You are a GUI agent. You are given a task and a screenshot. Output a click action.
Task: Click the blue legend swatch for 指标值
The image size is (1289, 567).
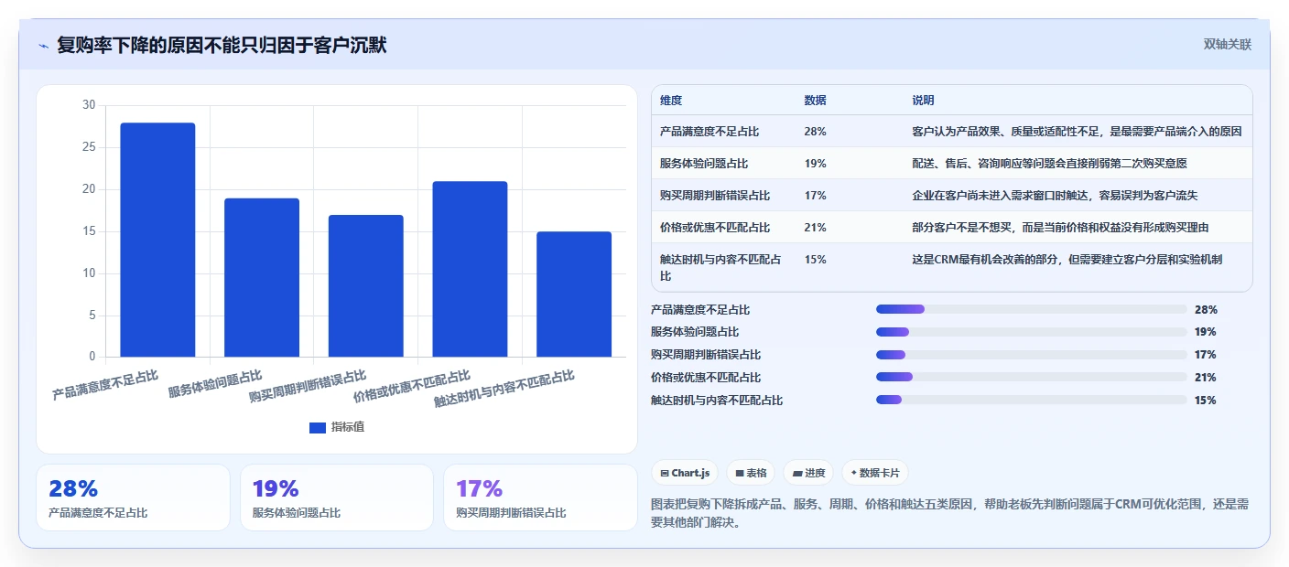[x=318, y=427]
